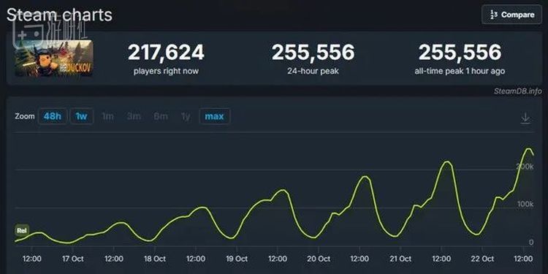Click the Steam charts heading
548x274 pixels.
pyautogui.click(x=59, y=15)
